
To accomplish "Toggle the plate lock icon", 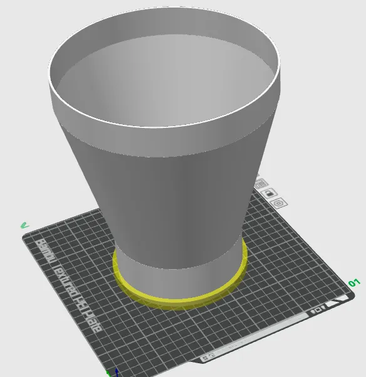I will 269,193.
